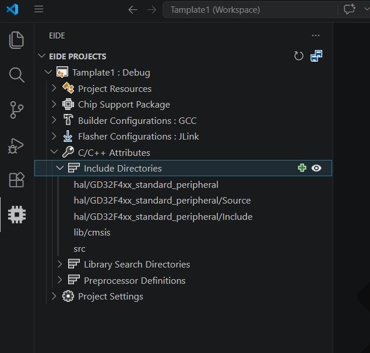Expand Library Search Directories node
Screen dimensions: 370x353
click(x=59, y=264)
